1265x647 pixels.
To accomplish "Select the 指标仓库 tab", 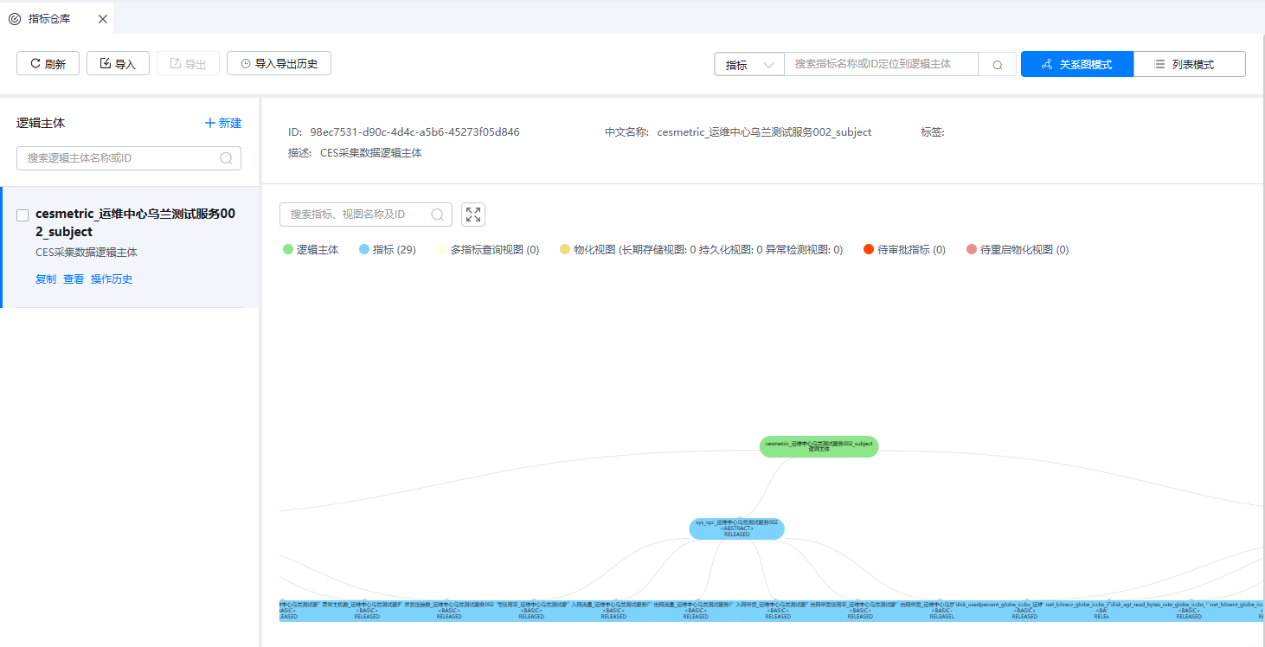I will tap(48, 19).
